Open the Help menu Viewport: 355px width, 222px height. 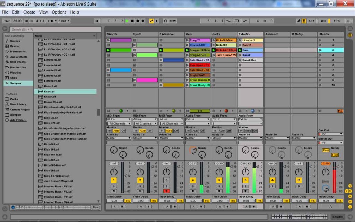(74, 12)
